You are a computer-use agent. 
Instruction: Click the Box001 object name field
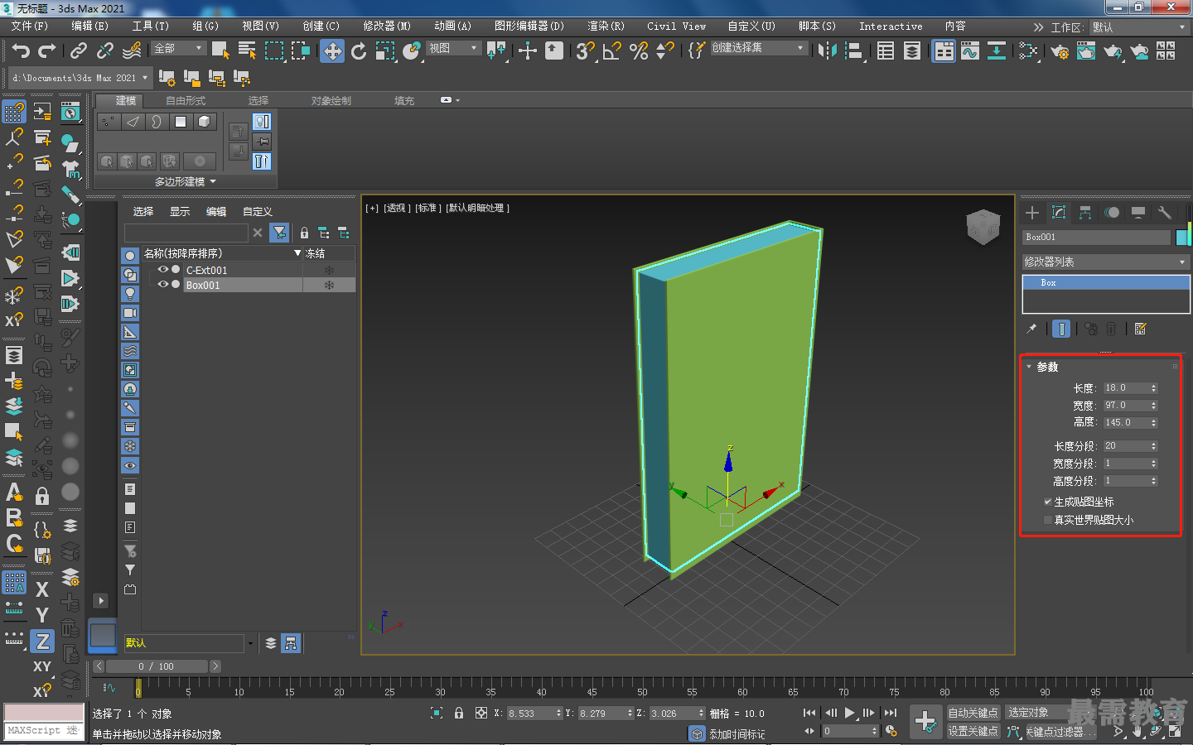point(1097,238)
